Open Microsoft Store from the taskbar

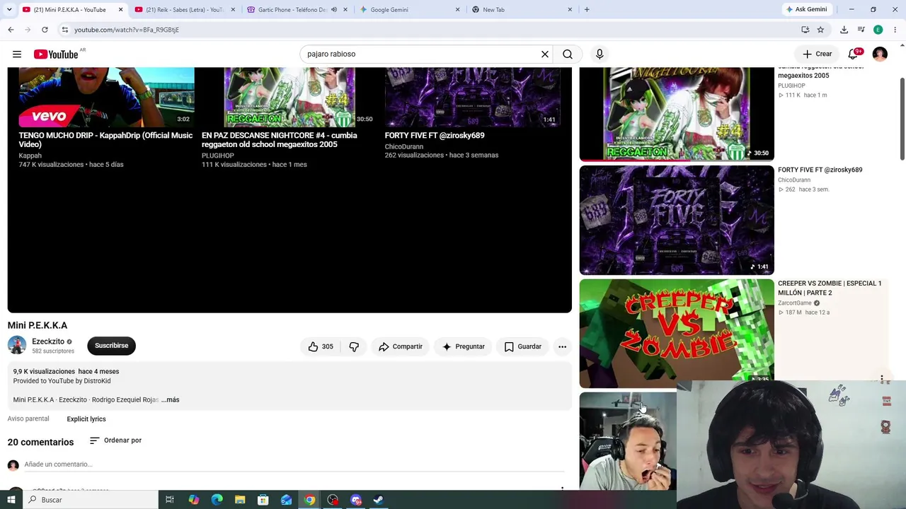coord(263,500)
